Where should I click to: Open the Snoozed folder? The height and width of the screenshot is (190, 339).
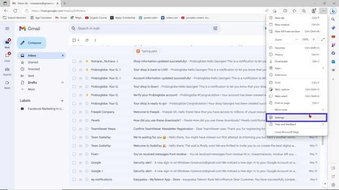pyautogui.click(x=34, y=69)
